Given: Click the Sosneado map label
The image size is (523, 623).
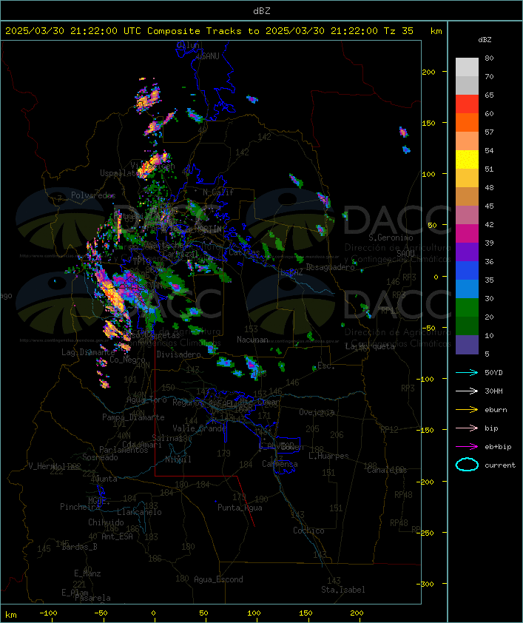Looking at the screenshot, I should tap(100, 457).
